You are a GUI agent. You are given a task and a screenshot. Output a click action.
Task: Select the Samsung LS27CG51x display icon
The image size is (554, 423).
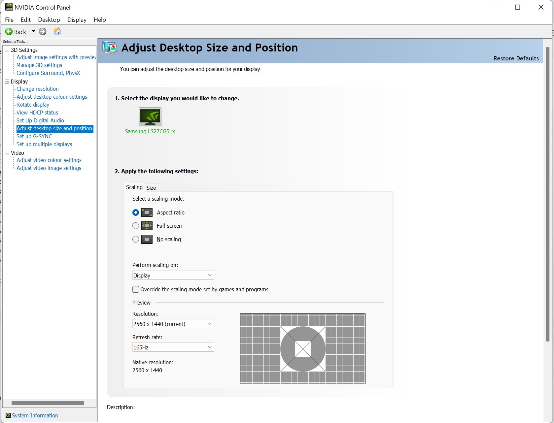pyautogui.click(x=150, y=117)
